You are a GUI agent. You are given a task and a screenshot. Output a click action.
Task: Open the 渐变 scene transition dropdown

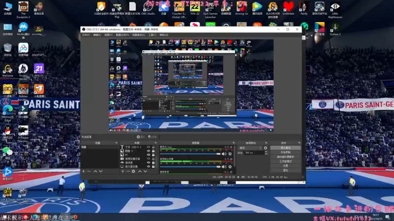click(250, 148)
